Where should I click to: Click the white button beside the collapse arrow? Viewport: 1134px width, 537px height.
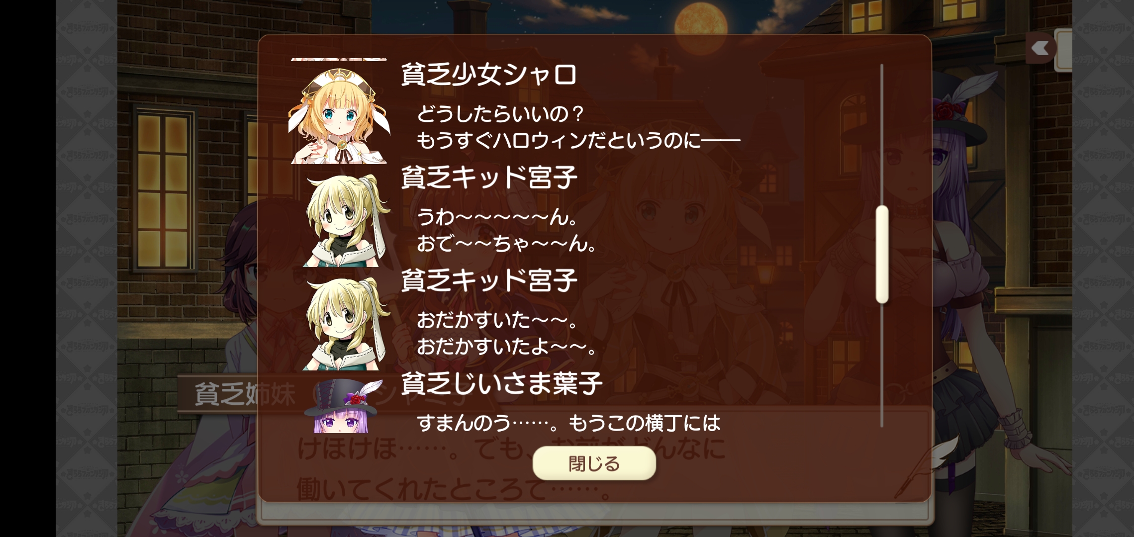[x=1063, y=50]
